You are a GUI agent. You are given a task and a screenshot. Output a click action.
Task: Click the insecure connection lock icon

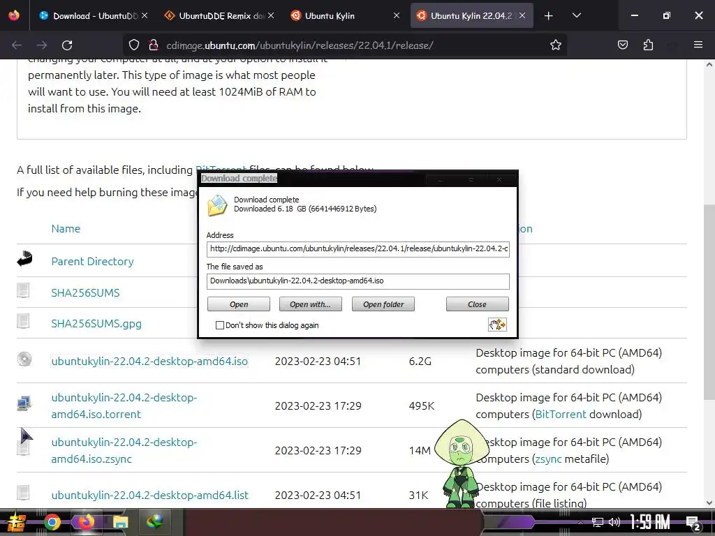[x=153, y=45]
